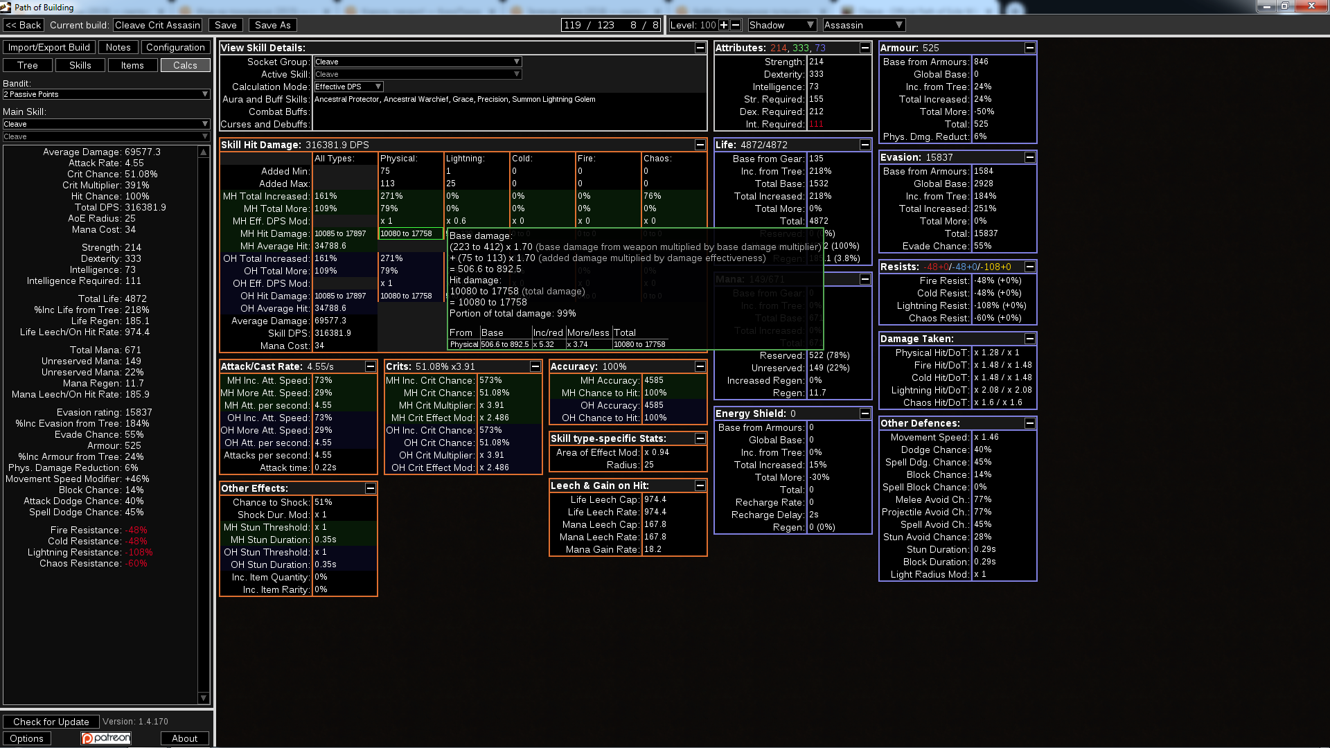Decrease character level with minus button
The image size is (1330, 748).
[x=736, y=25]
